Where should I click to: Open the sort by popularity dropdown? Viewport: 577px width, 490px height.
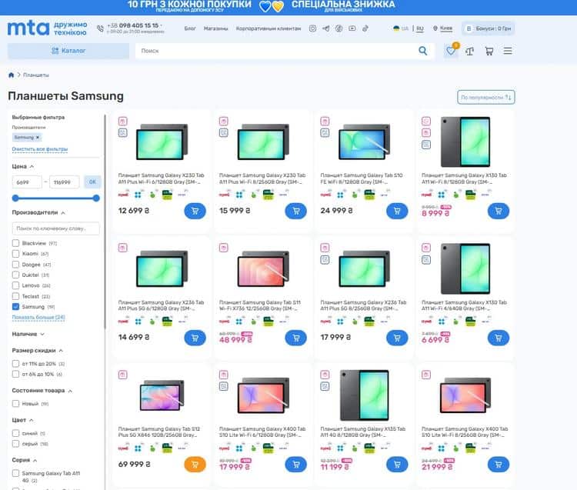click(485, 98)
